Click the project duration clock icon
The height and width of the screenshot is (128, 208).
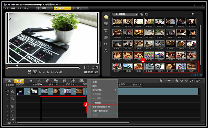pyautogui.click(x=186, y=81)
